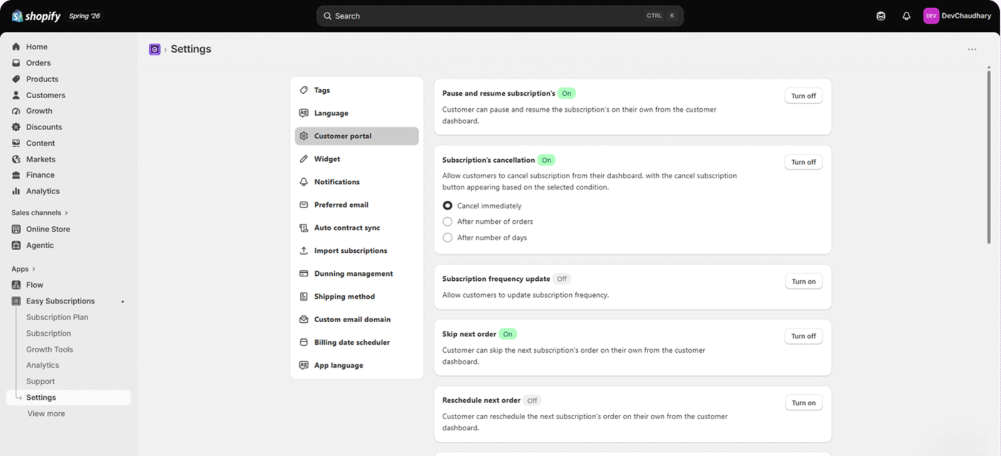This screenshot has width=1001, height=456.
Task: Click the Orders inbox icon
Action: (16, 63)
